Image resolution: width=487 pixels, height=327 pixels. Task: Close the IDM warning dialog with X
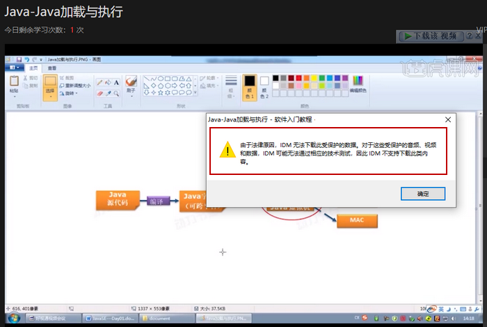coord(448,119)
